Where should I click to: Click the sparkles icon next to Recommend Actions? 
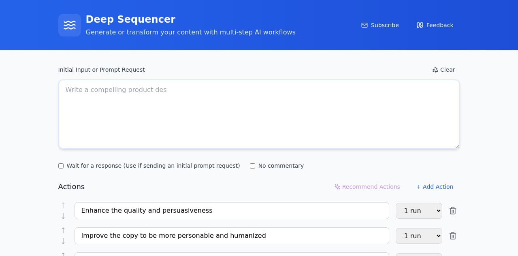coord(337,187)
